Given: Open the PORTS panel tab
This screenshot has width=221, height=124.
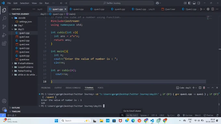Looking at the screenshot, I should 100,88.
